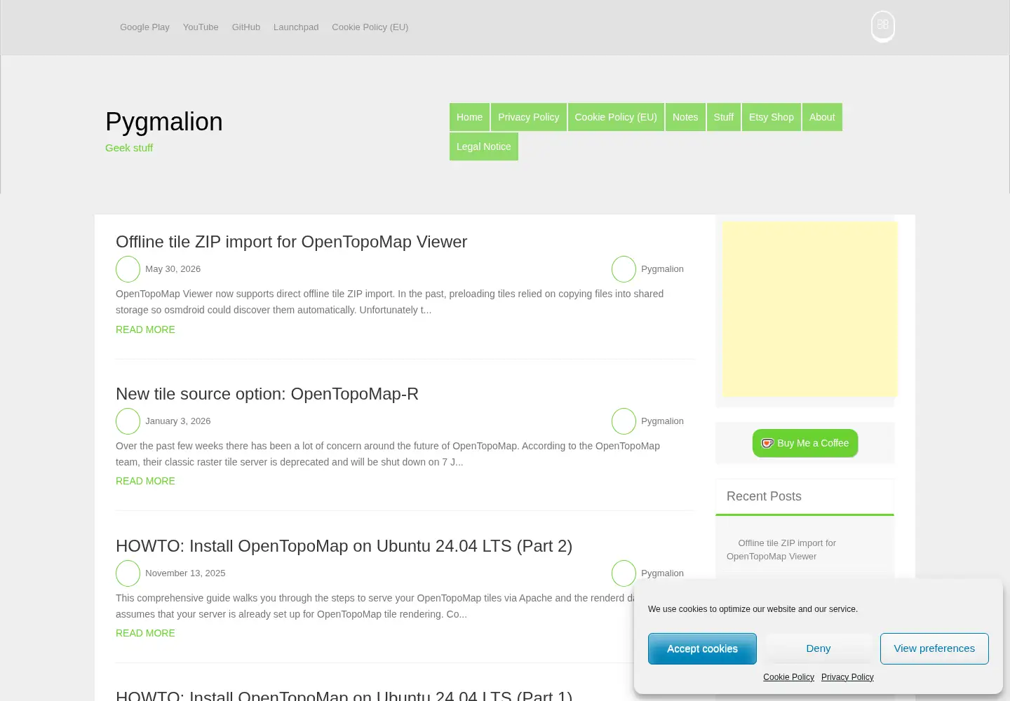Open HOWTO Install OpenTopoMap Part 2 post title
1010x701 pixels.
[x=344, y=546]
